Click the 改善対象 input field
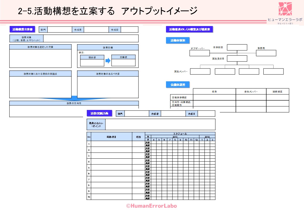Image resolution: width=304 pixels, height=210 pixels. click(x=91, y=38)
